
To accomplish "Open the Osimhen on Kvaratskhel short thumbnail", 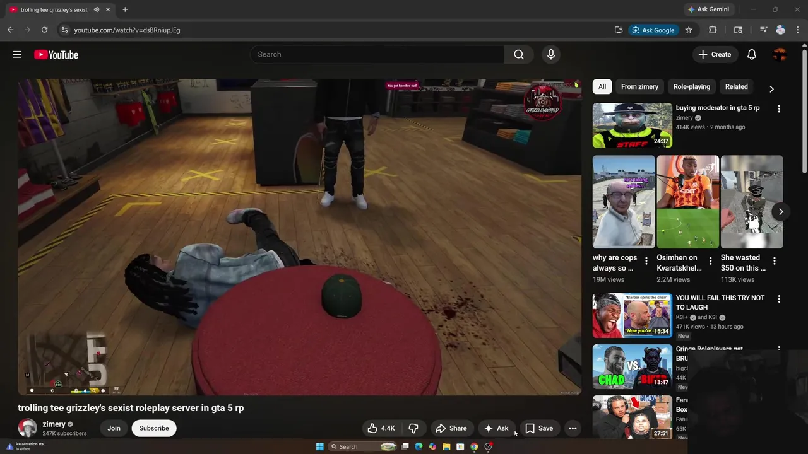I will click(688, 202).
